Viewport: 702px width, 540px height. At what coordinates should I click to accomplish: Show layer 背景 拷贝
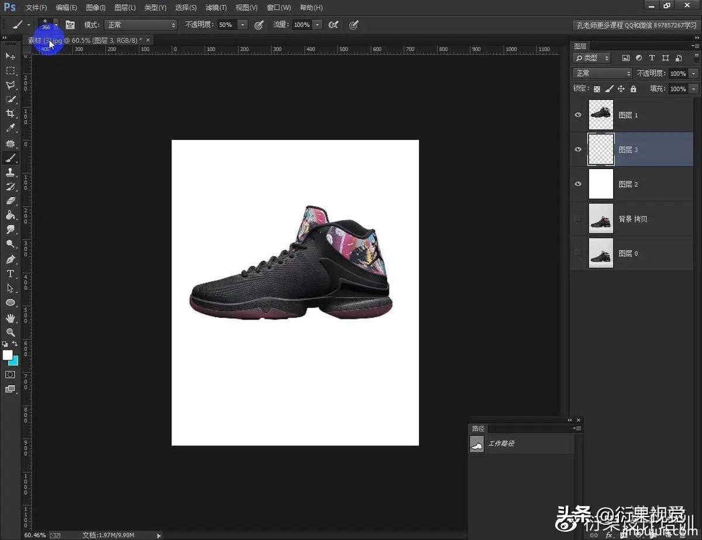click(578, 218)
